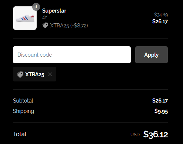Remove the XTRA25 discount code with X
183x144 pixels.
pos(50,74)
